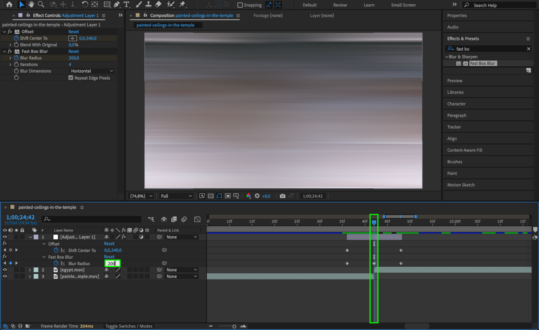Open the Footage (none) tab

[x=268, y=15]
